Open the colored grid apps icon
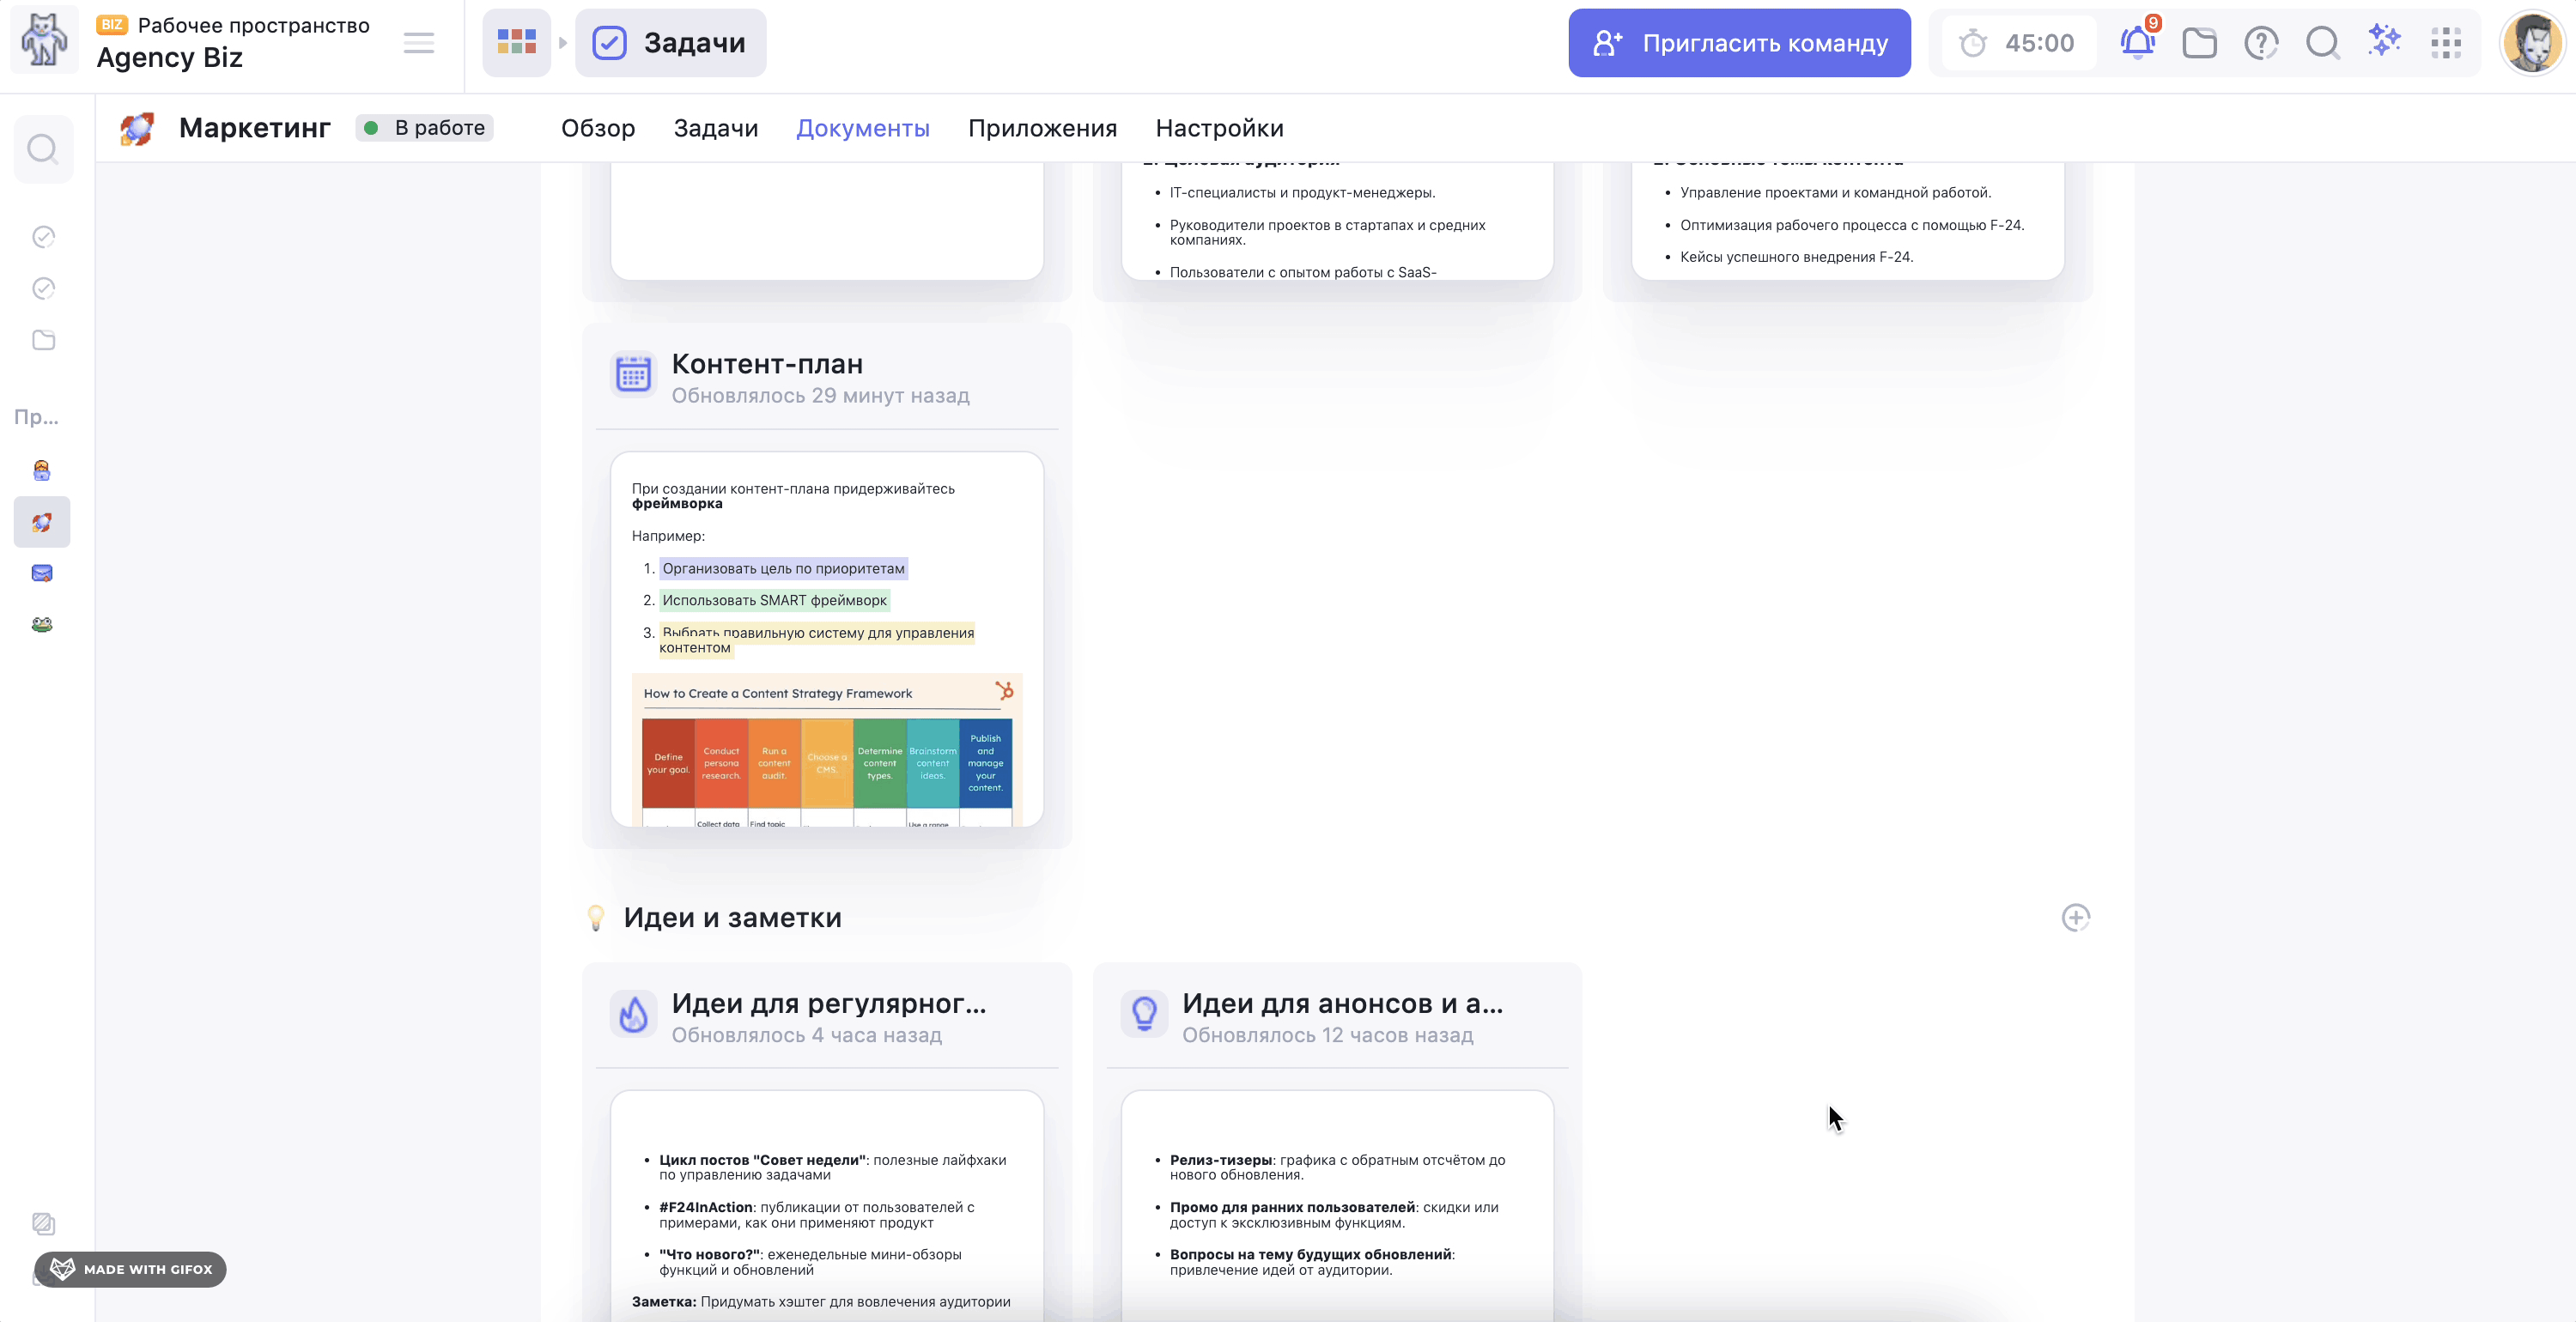 tap(516, 43)
